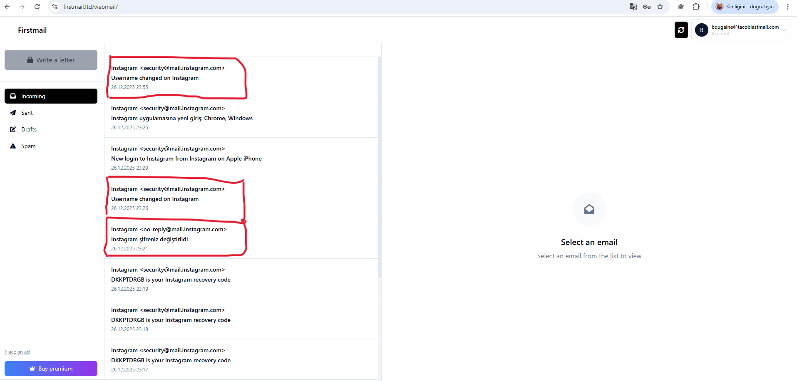Open the Extensions puzzle icon
This screenshot has width=797, height=381.
pos(696,7)
